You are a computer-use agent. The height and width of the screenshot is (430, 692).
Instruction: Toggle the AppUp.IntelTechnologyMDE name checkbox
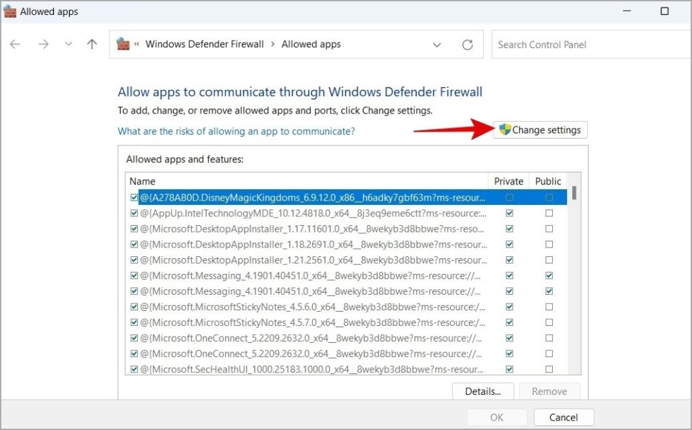point(134,213)
